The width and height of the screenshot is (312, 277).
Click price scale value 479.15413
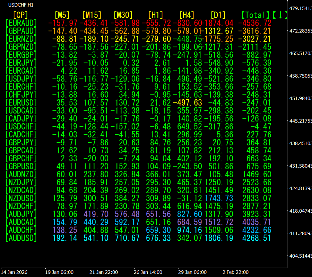(x=301, y=8)
